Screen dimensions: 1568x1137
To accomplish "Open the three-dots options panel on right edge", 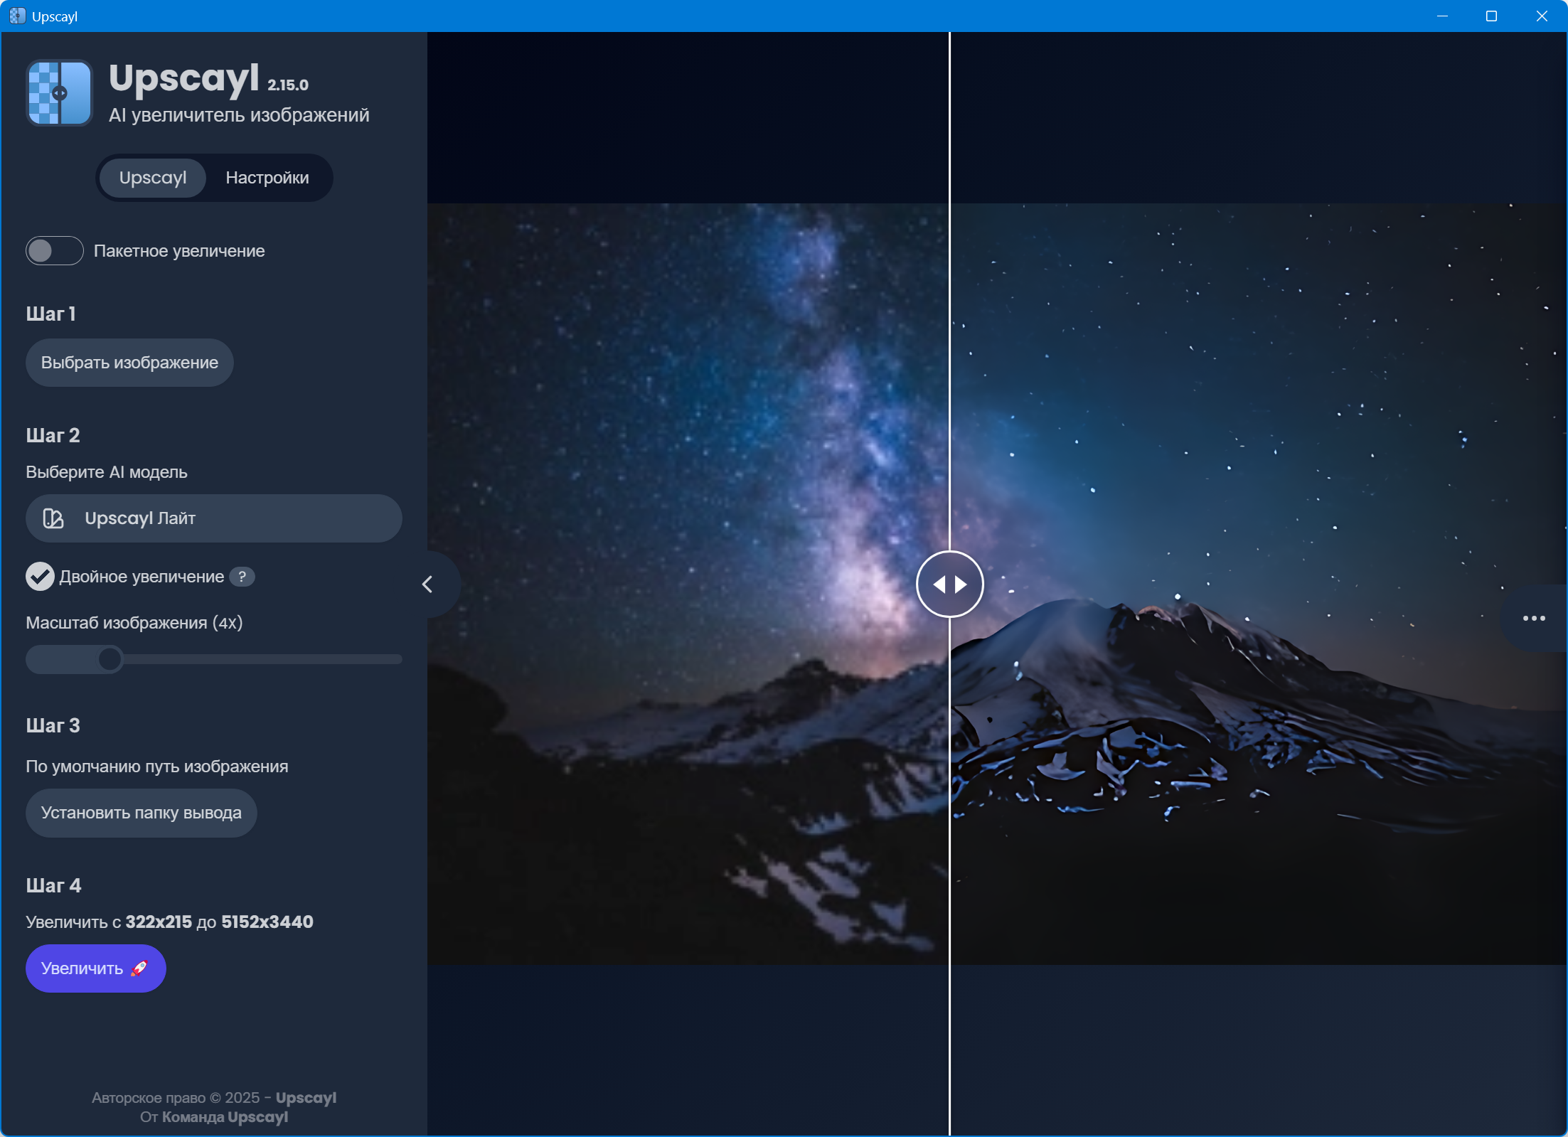I will (x=1534, y=618).
